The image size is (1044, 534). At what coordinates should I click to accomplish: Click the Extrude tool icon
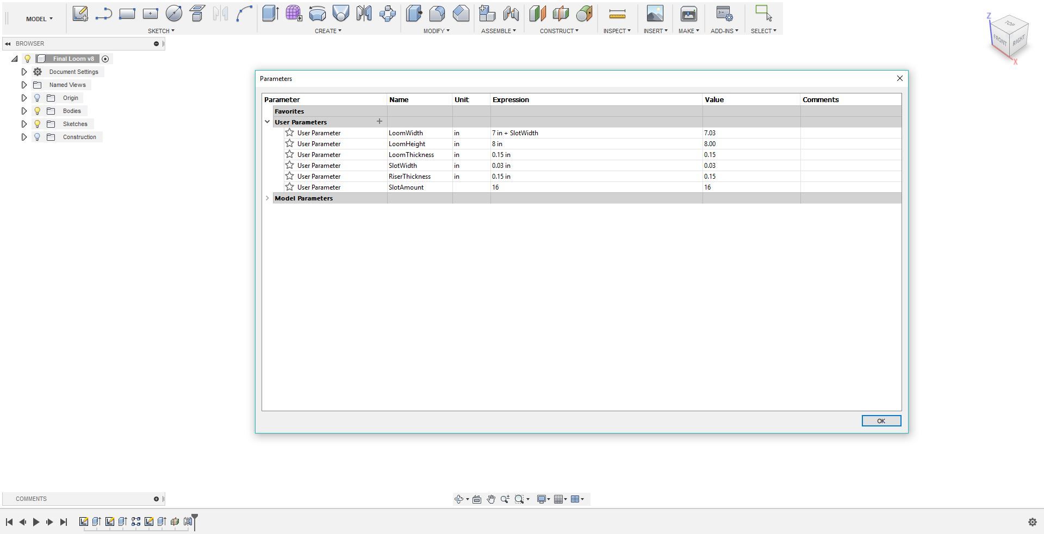pyautogui.click(x=270, y=14)
